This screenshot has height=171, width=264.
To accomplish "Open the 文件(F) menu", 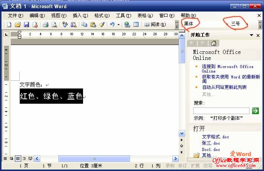I will [16, 16].
